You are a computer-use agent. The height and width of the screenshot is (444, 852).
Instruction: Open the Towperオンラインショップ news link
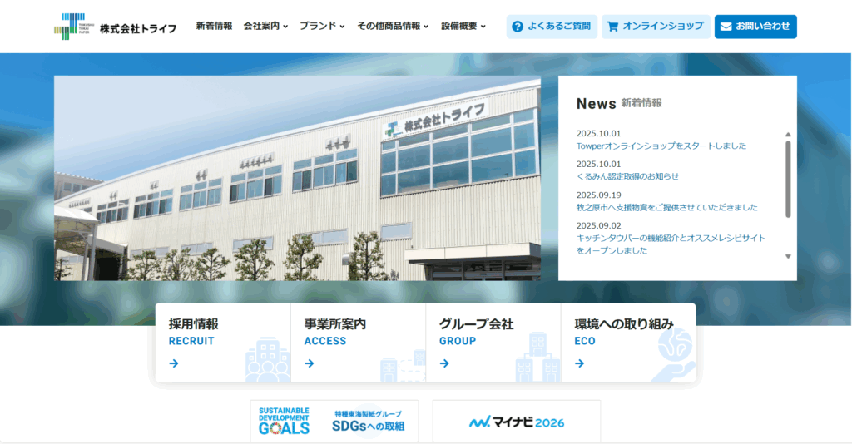tap(661, 146)
